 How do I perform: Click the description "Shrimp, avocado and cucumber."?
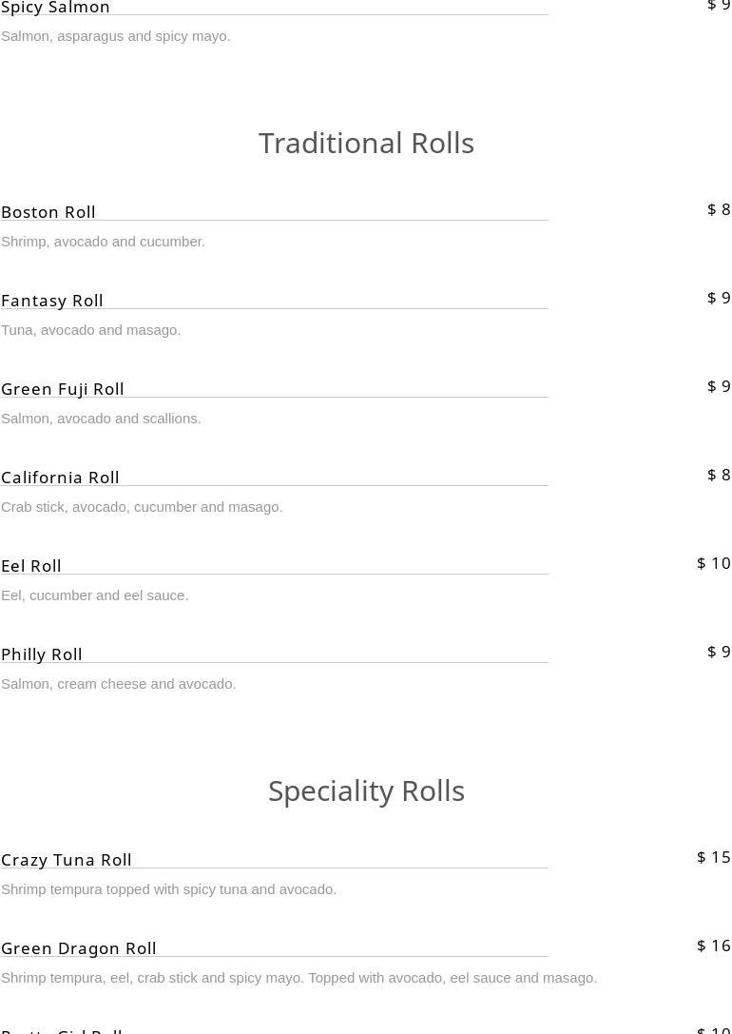(x=103, y=242)
